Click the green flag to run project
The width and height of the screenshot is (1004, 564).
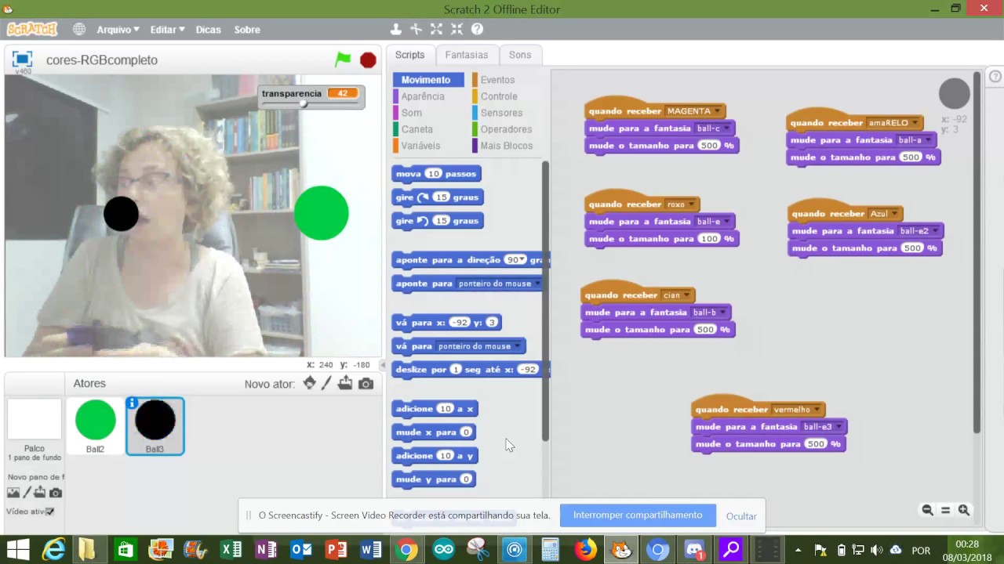point(343,60)
